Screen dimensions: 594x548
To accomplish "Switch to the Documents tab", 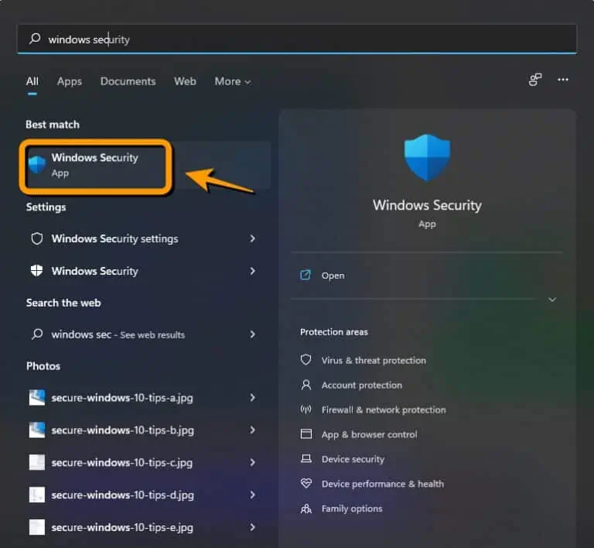I will coord(128,81).
